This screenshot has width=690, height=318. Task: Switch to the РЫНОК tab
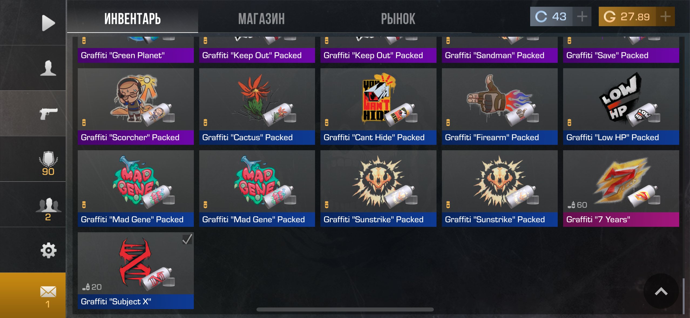click(398, 19)
